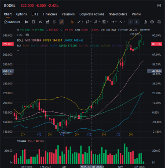Click the BOLL indicator label

click(x=20, y=40)
